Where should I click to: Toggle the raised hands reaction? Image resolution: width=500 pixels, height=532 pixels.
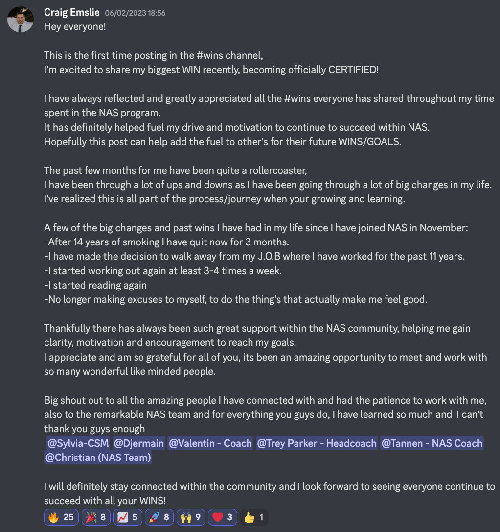tap(191, 517)
